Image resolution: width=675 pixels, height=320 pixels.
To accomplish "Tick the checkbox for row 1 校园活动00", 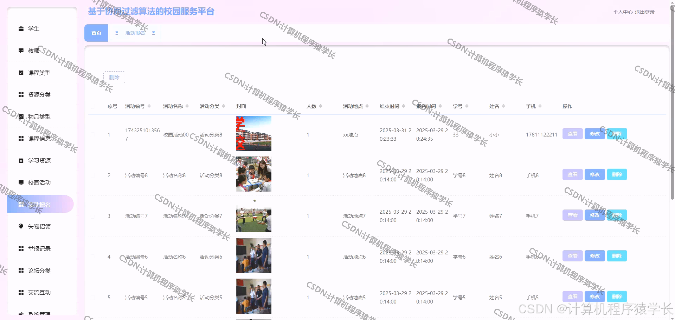I will click(92, 135).
